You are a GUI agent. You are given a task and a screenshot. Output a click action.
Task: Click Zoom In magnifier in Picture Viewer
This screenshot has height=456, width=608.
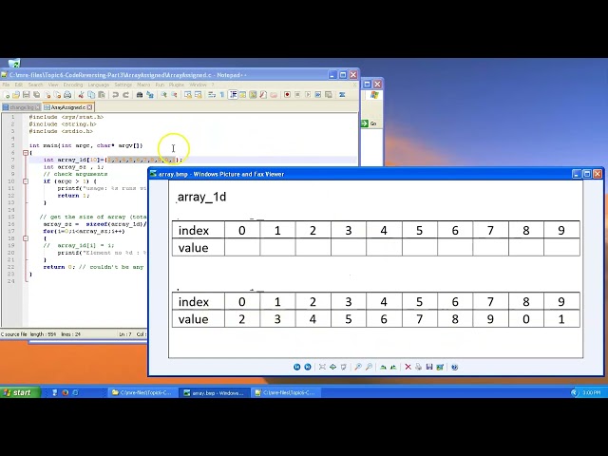tap(358, 367)
